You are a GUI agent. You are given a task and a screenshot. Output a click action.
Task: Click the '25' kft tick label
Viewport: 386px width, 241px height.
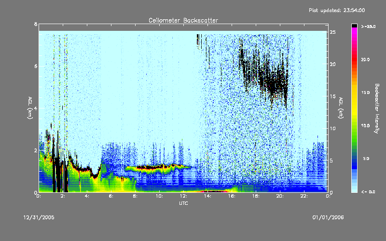coord(333,32)
